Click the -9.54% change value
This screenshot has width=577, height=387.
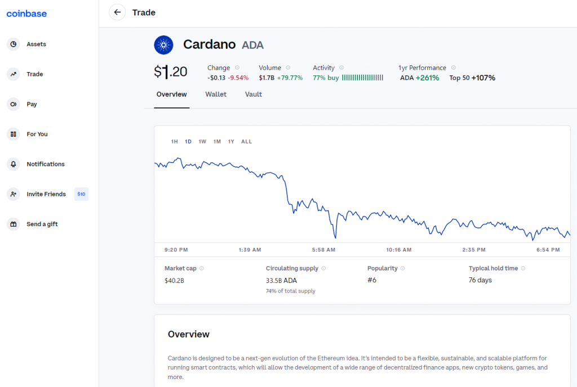pos(238,78)
